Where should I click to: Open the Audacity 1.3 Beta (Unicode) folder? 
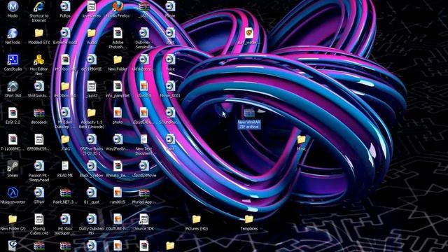(92, 113)
